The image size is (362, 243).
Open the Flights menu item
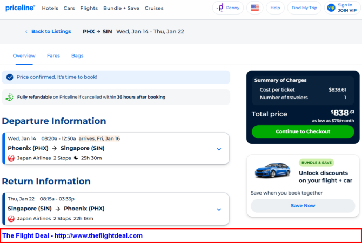point(89,8)
